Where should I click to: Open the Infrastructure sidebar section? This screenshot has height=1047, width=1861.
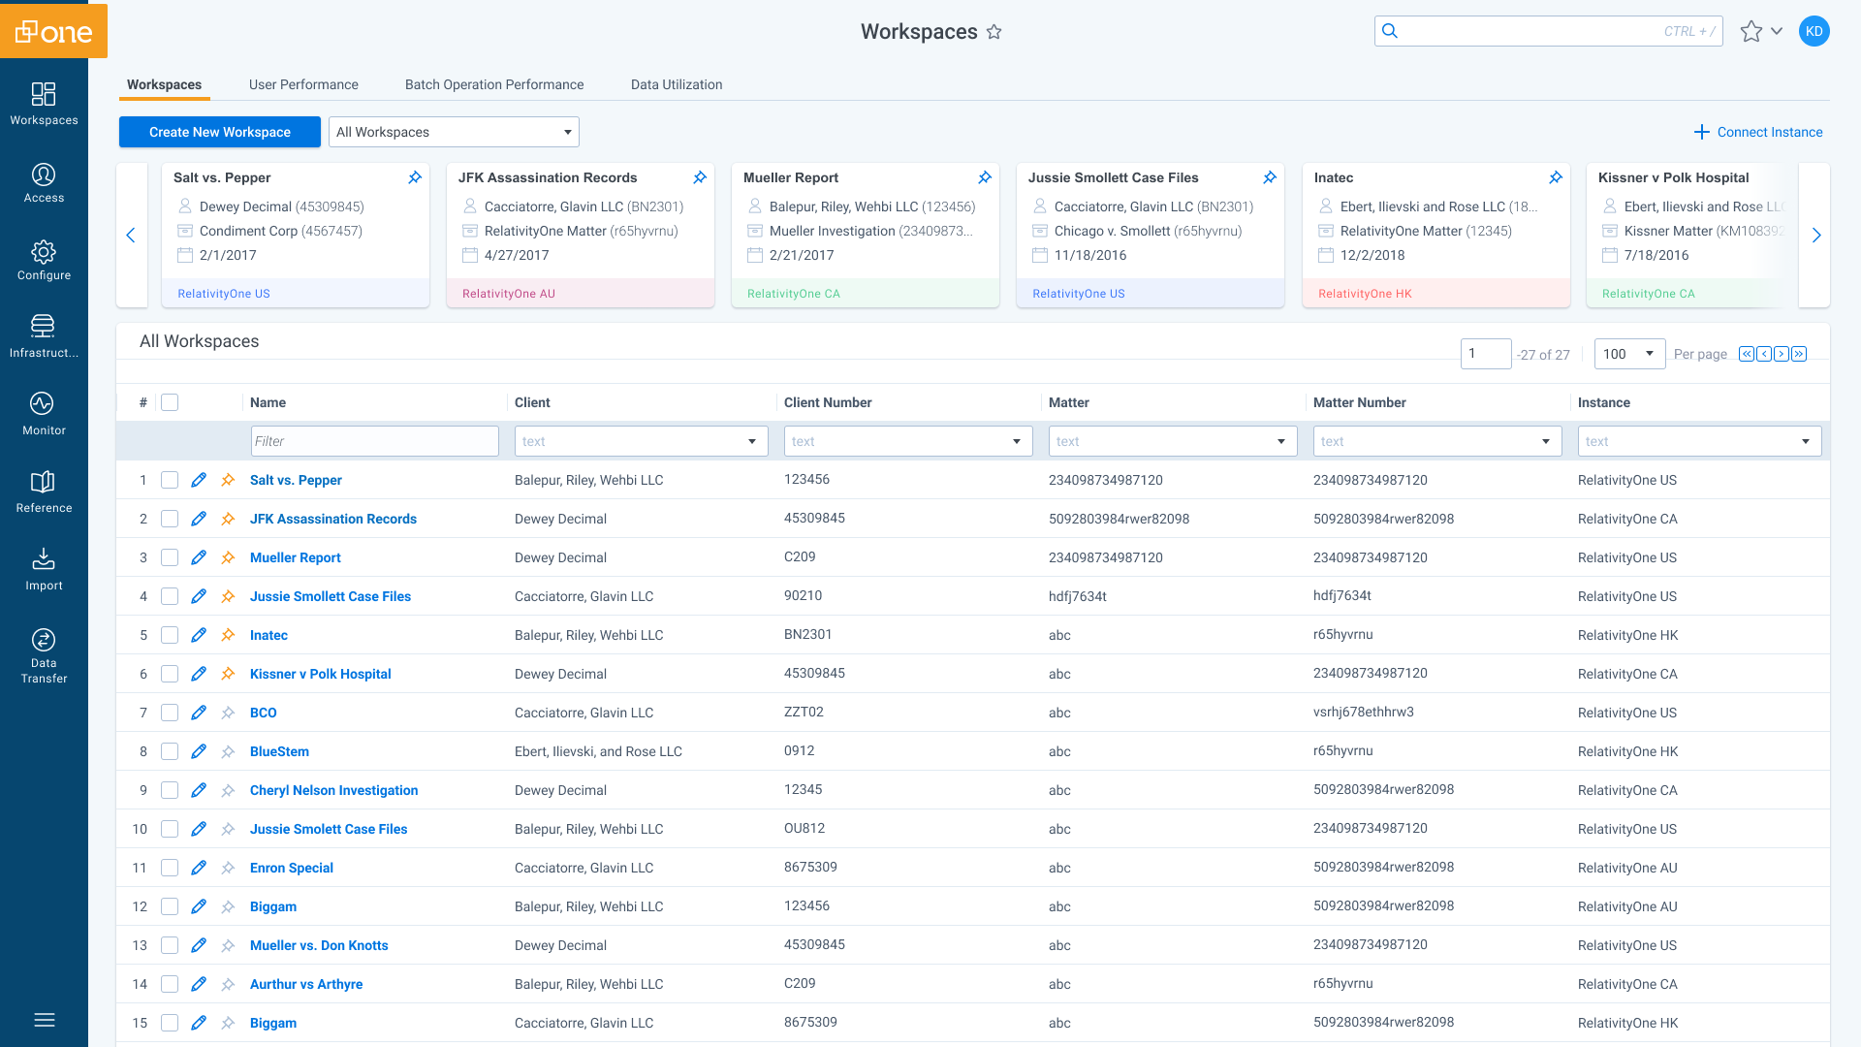tap(44, 336)
